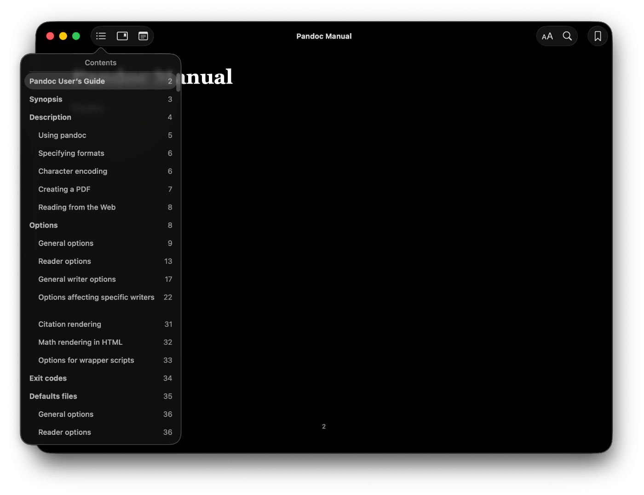Select Using pandoc in contents

100,135
